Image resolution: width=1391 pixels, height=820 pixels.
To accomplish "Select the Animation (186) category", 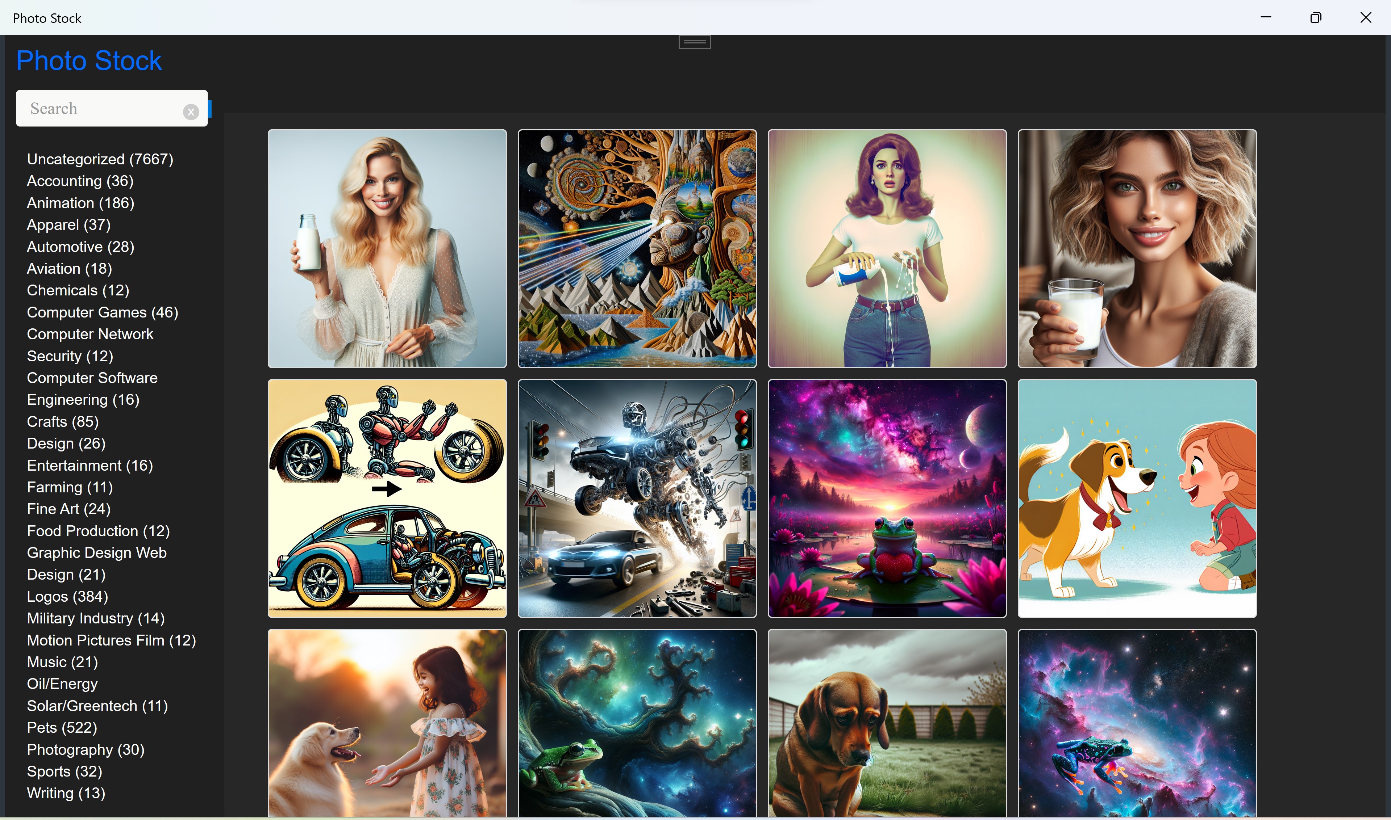I will 81,203.
